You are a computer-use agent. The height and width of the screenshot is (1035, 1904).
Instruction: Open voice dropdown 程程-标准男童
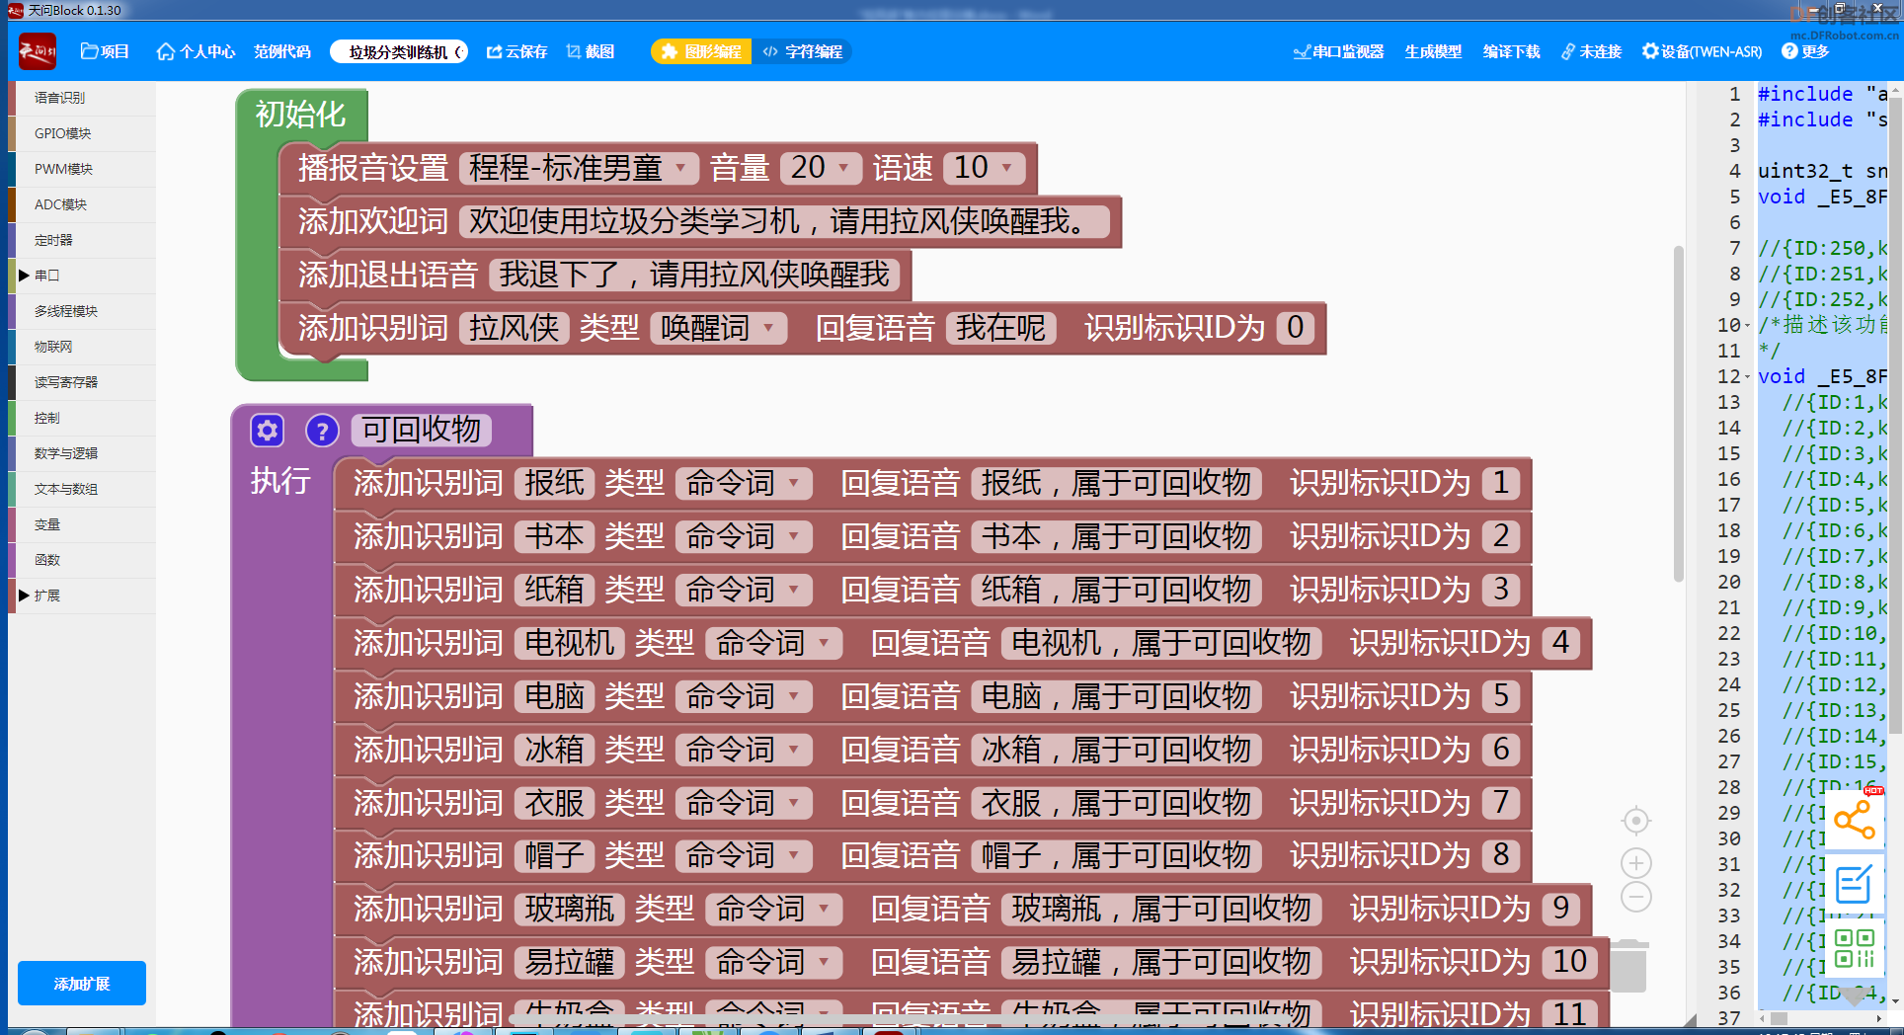(x=579, y=168)
